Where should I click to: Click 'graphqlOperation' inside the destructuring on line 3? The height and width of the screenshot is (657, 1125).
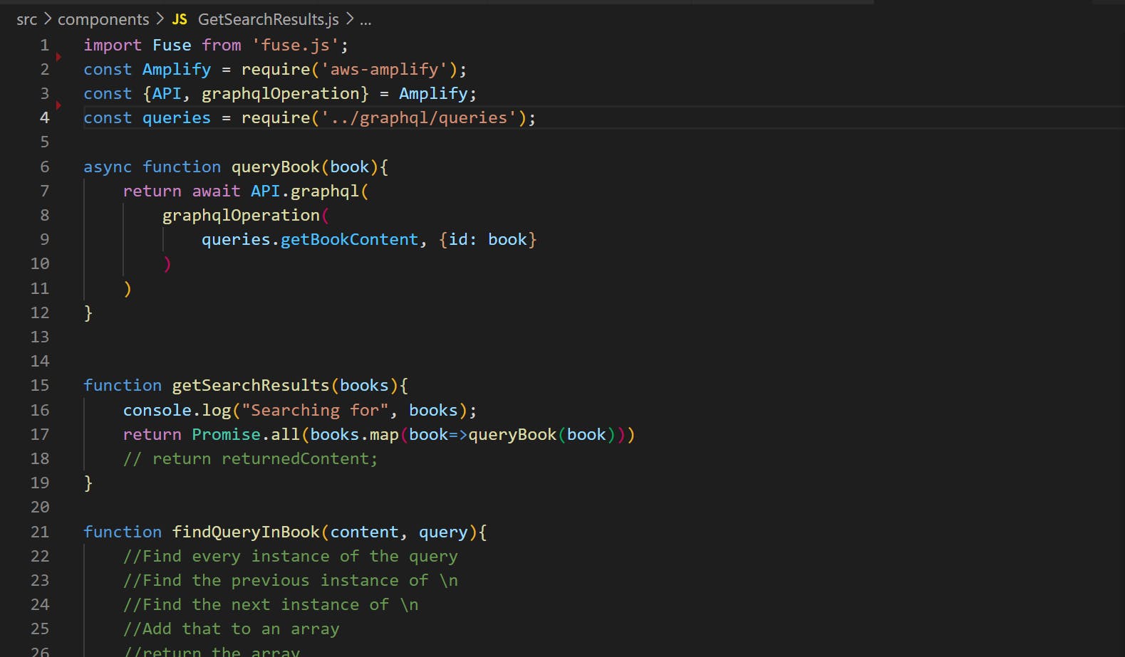[x=281, y=93]
